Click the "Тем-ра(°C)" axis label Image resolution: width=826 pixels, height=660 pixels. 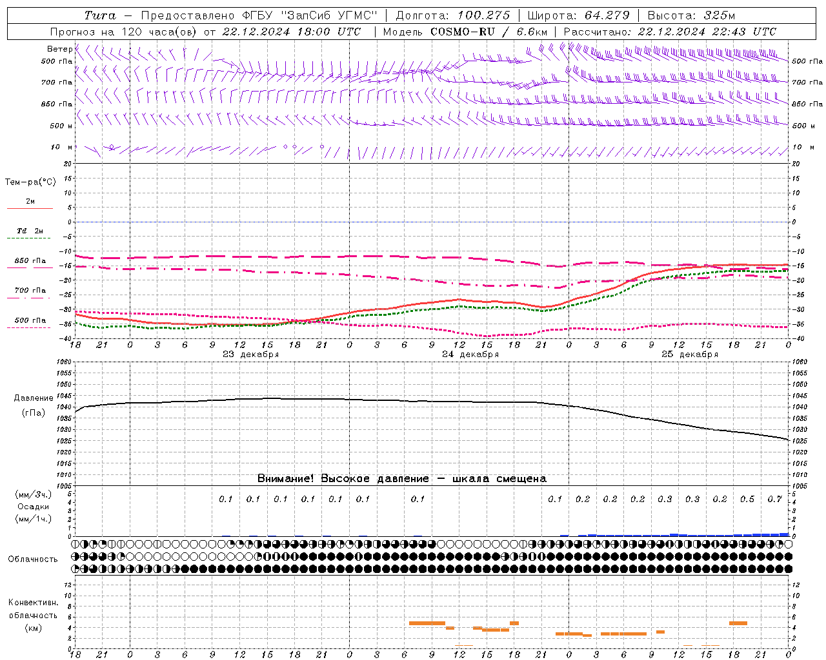click(x=30, y=182)
